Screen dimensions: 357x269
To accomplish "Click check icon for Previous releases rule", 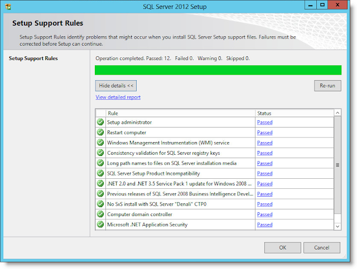I will 100,194.
